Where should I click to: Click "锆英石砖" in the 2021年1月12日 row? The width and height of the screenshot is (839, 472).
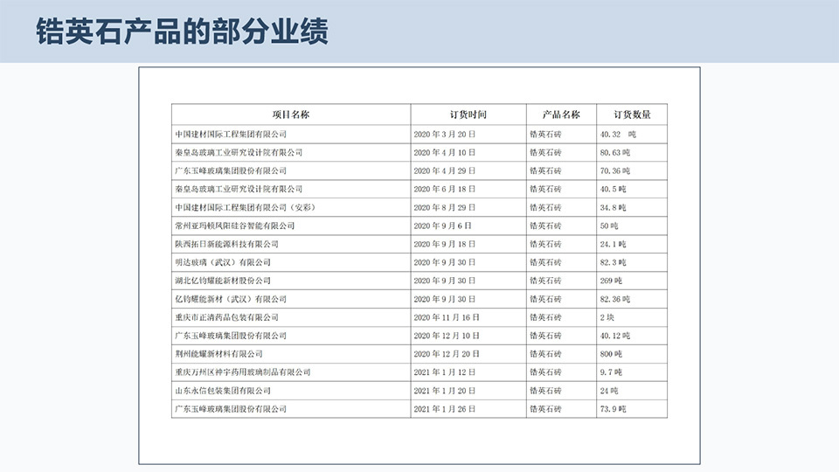tap(545, 372)
